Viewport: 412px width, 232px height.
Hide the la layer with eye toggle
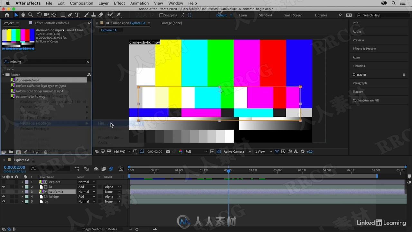4,187
